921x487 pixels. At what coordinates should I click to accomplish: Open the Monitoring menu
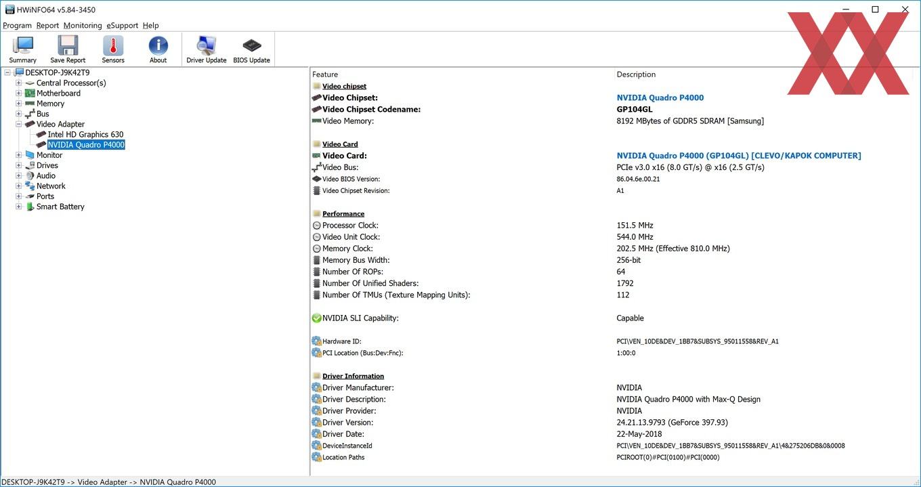click(83, 26)
